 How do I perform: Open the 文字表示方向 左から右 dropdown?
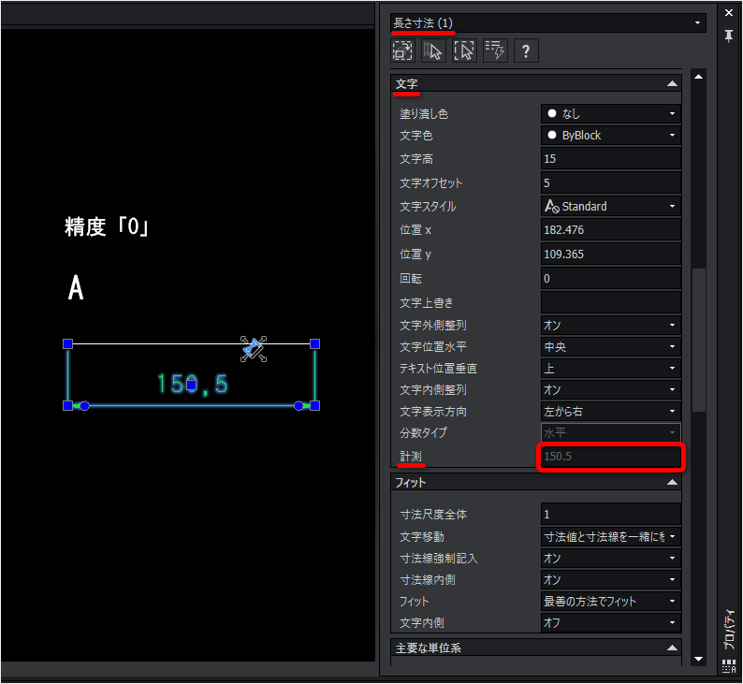pos(611,412)
